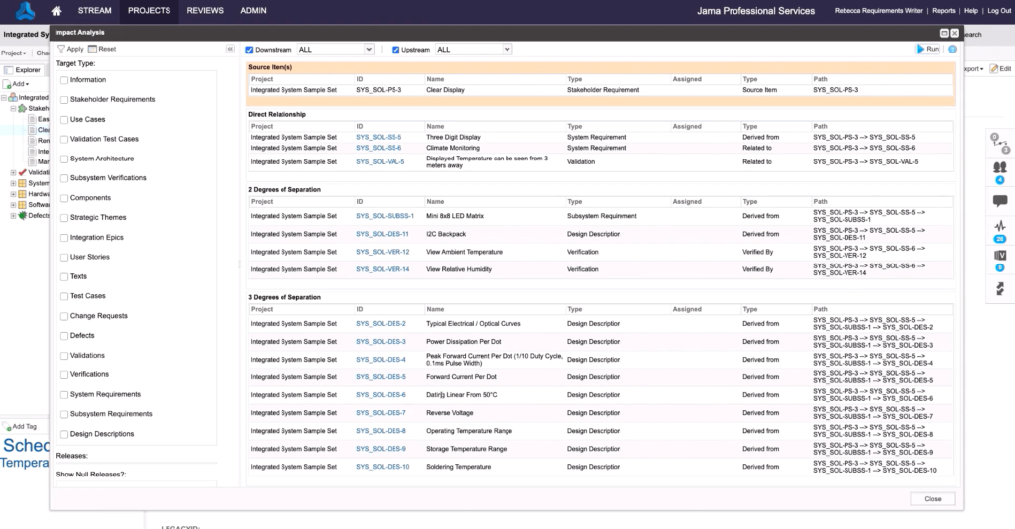
Task: Open the connected users people icon
Action: coord(999,168)
